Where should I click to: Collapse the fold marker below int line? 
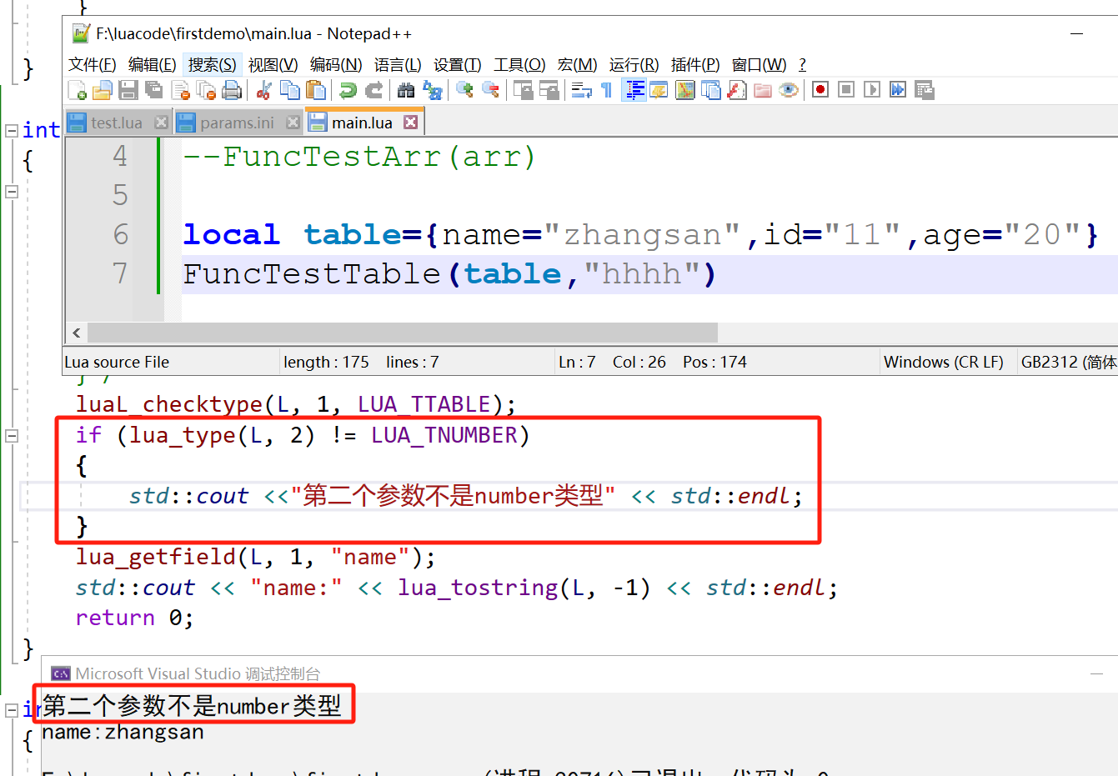[12, 192]
